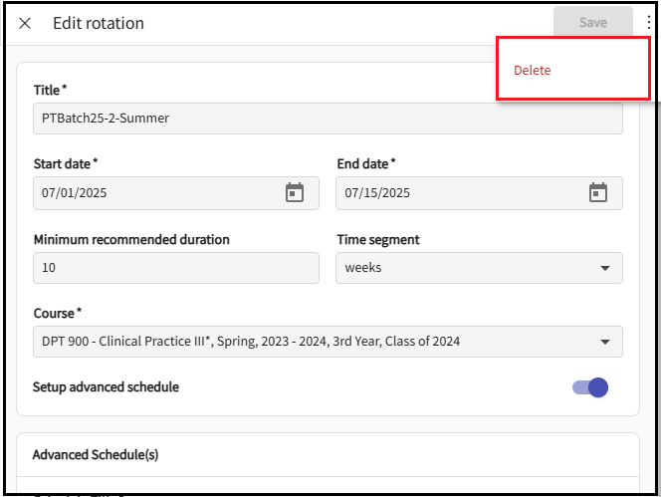The image size is (661, 497).
Task: Click the Edit rotation heading text
Action: tap(99, 23)
